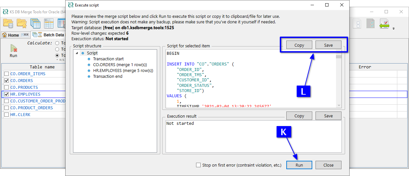Click the uncheck-all document toolbar icon
Image resolution: width=409 pixels, height=176 pixels.
[x=357, y=24]
